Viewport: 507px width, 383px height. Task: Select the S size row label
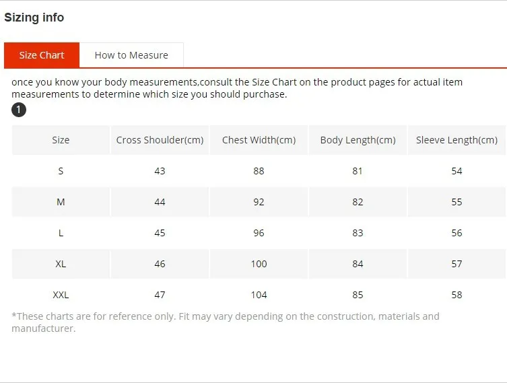61,171
